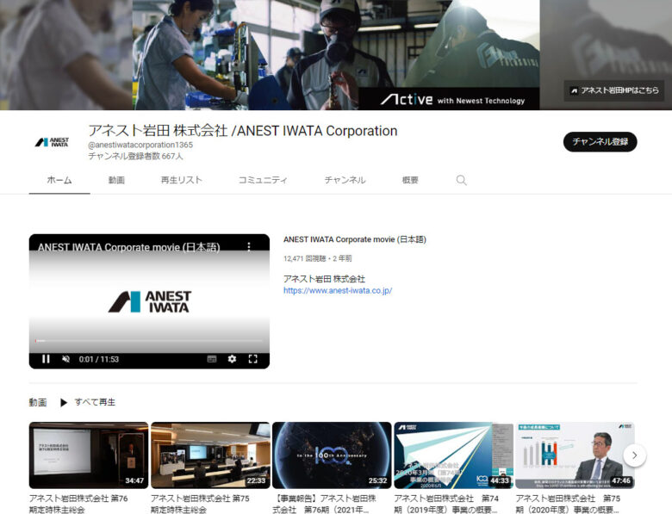
Task: Click the channel name ANEST IWATA Corporation heading
Action: pyautogui.click(x=243, y=131)
